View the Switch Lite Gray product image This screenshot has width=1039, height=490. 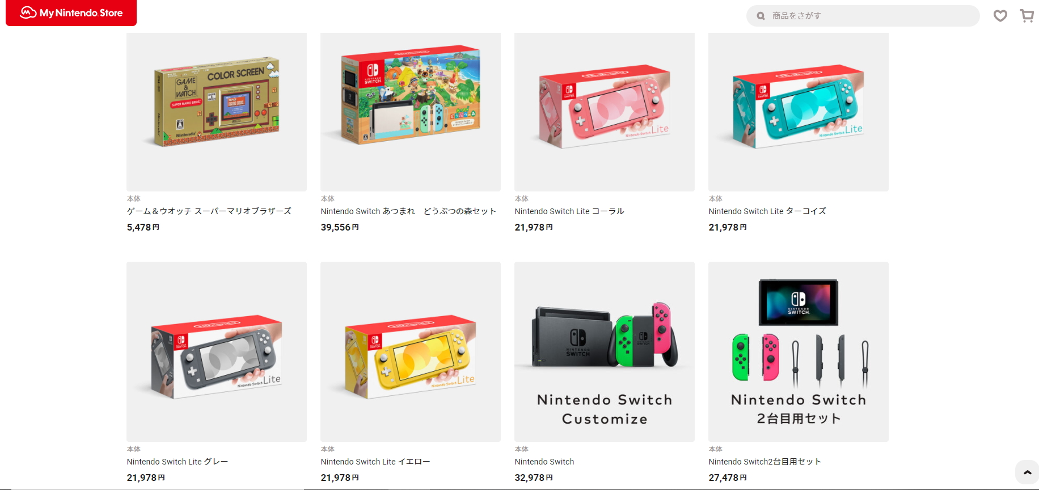pyautogui.click(x=217, y=351)
